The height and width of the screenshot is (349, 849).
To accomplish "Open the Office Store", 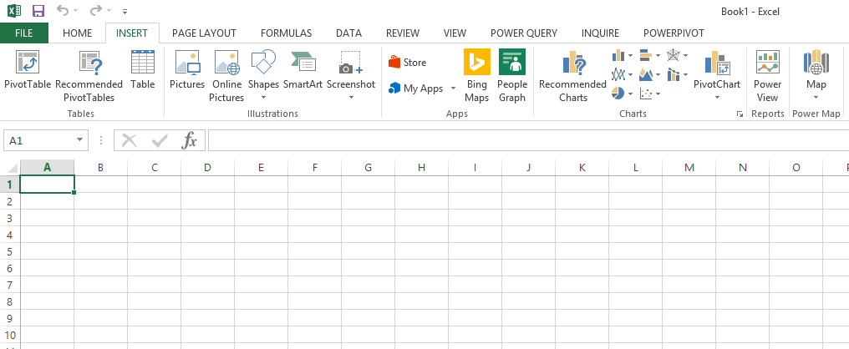I will (x=407, y=63).
